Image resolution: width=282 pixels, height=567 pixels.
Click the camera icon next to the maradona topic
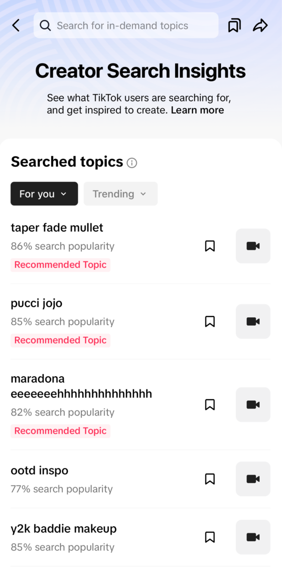pos(253,405)
